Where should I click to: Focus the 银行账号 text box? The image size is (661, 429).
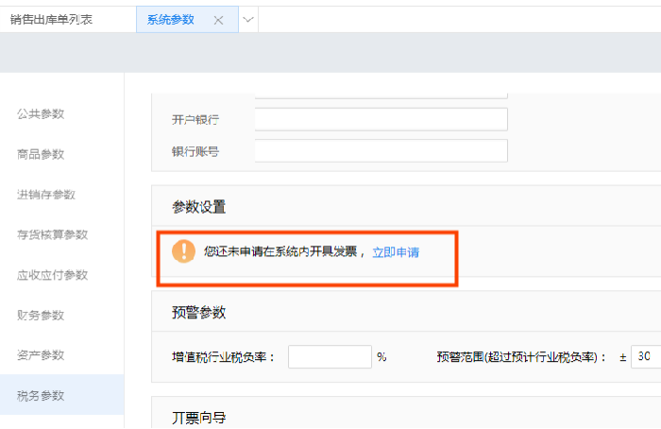tap(381, 151)
